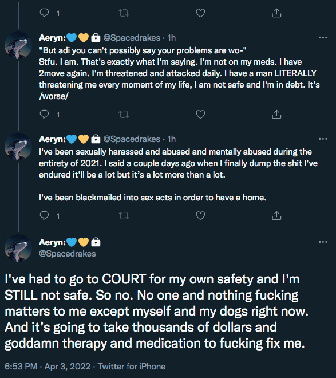
Task: Like the 'sexually harassed and abused' tweet
Action: pyautogui.click(x=200, y=215)
